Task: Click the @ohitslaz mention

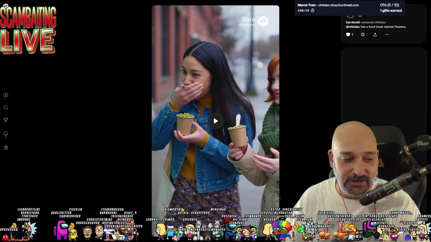Action: click(x=353, y=27)
